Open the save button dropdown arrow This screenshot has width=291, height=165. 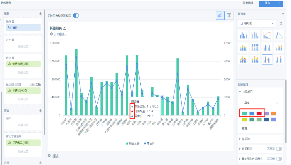tap(279, 3)
